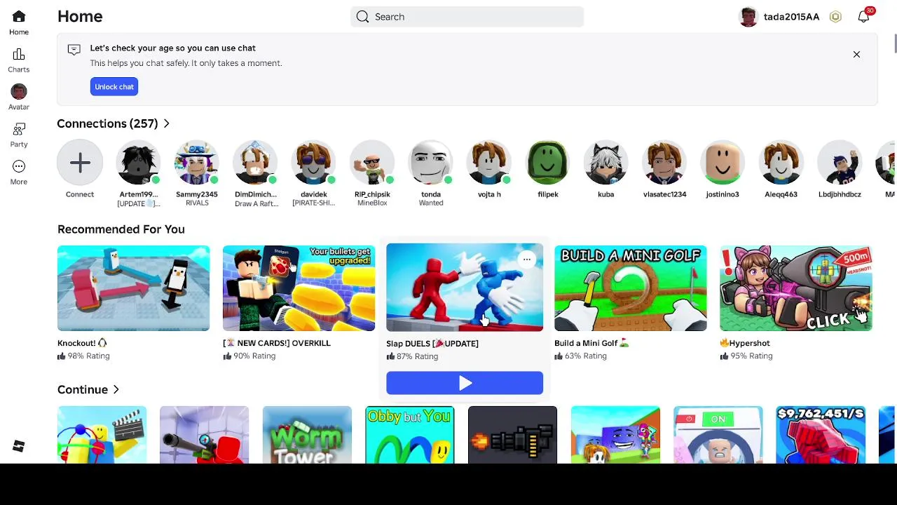
Task: Click the NEW CARDS! OVERKILL title text
Action: pyautogui.click(x=277, y=343)
